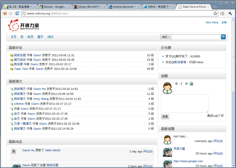Open 测试话题 discussion link in 最新讨论

(20, 55)
